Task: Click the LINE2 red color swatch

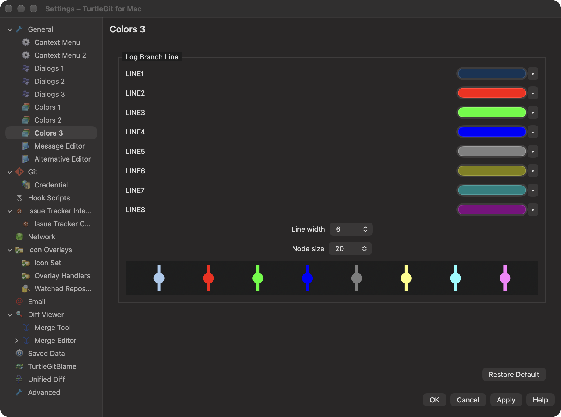Action: [x=492, y=93]
